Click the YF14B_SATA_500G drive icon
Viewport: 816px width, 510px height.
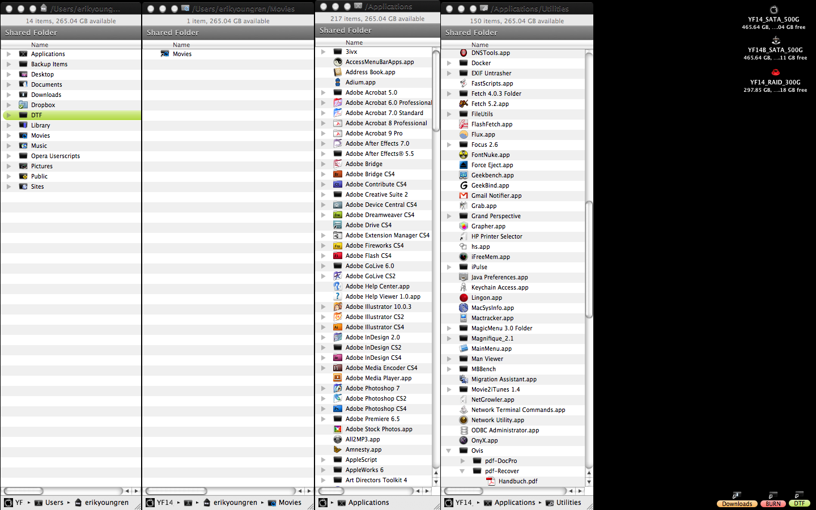pyautogui.click(x=776, y=40)
